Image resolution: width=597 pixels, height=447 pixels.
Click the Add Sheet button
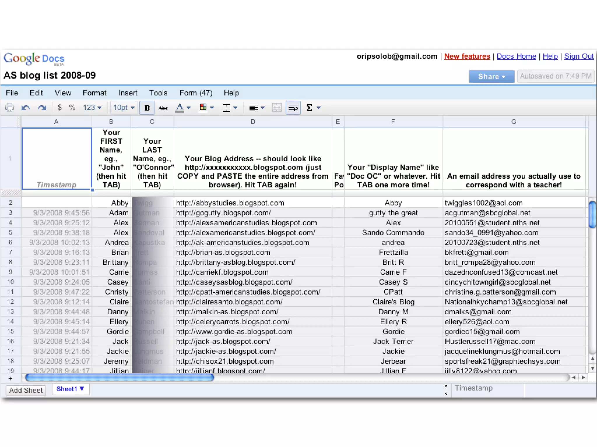tap(26, 390)
